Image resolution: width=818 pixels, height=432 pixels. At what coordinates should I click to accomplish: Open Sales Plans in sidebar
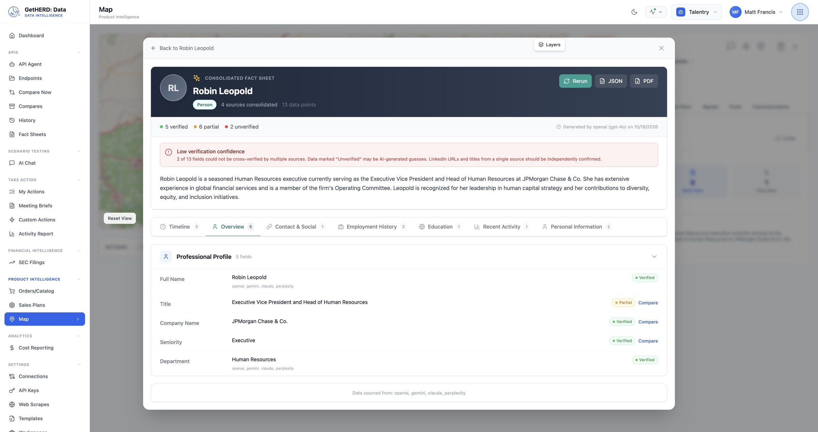click(45, 305)
